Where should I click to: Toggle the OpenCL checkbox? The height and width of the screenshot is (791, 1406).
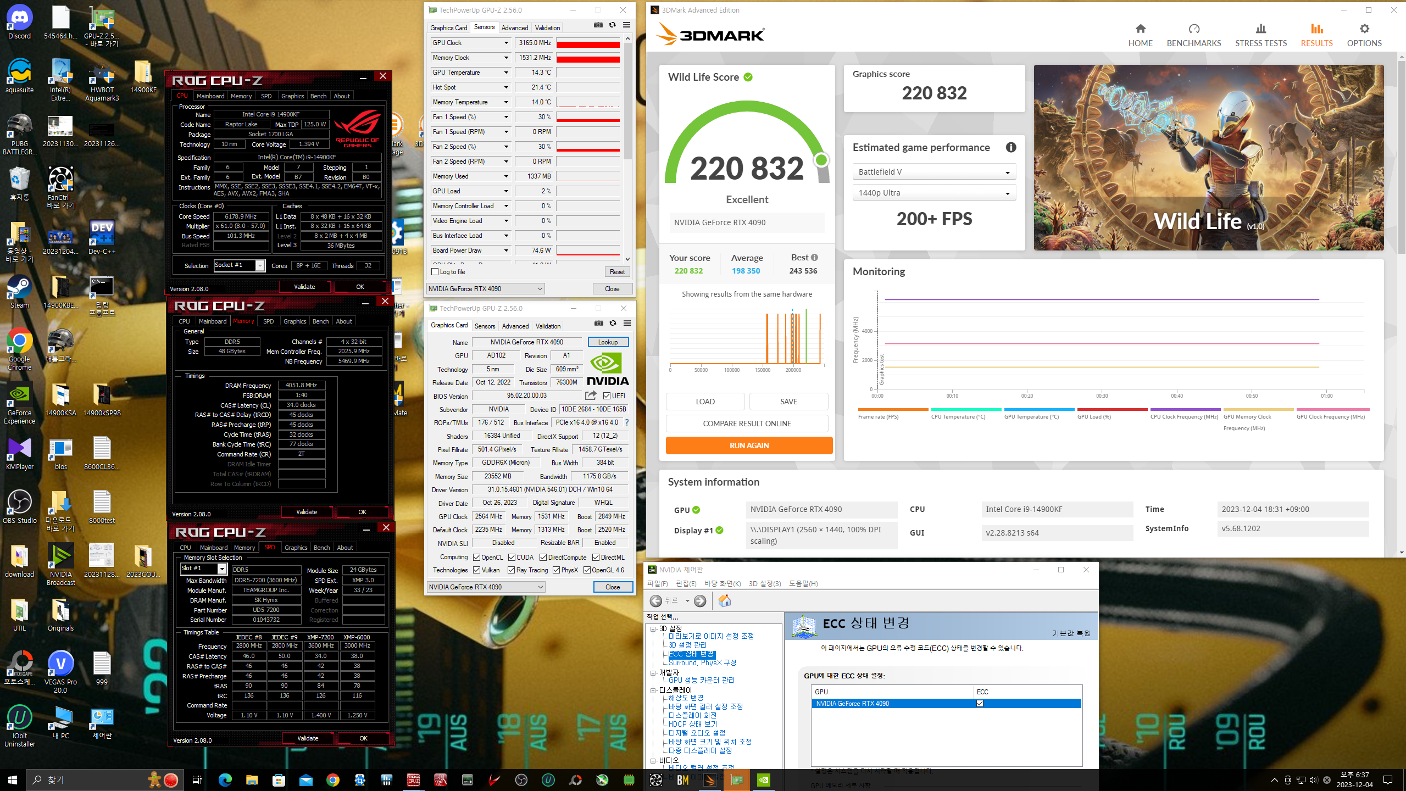476,557
